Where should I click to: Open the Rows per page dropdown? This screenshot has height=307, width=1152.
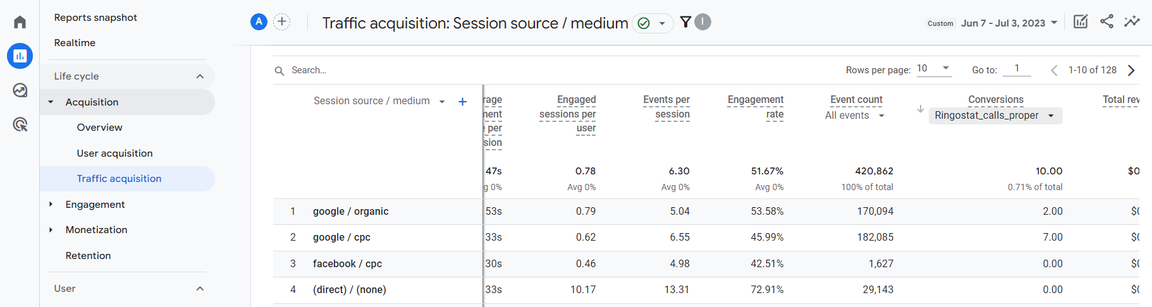(933, 69)
